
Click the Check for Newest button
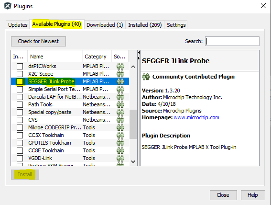coord(38,41)
